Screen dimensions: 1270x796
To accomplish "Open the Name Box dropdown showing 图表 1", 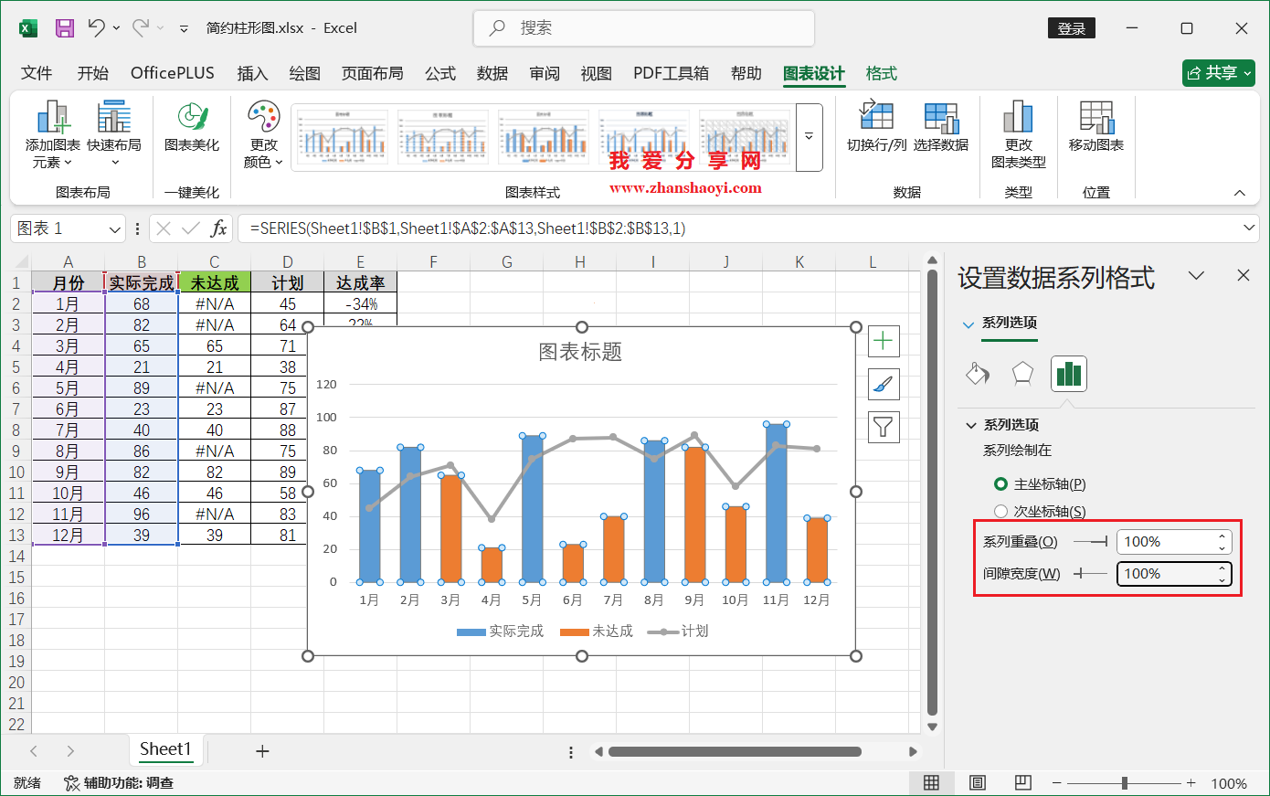I will 113,228.
